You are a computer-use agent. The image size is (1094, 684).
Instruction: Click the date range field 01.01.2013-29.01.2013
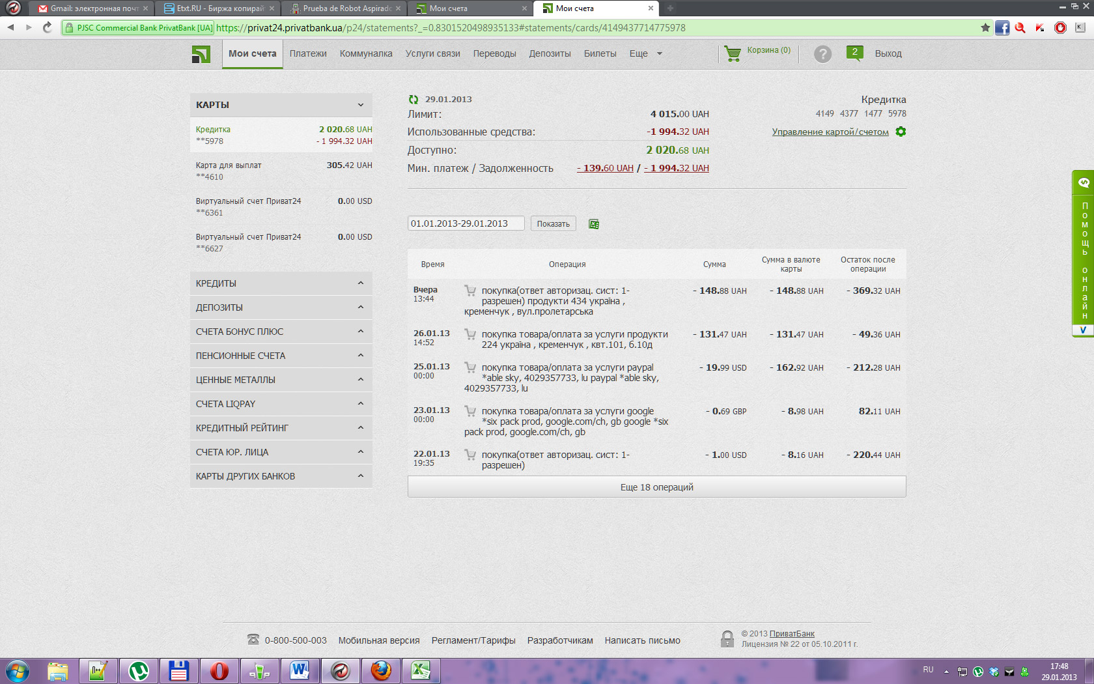[x=466, y=223]
